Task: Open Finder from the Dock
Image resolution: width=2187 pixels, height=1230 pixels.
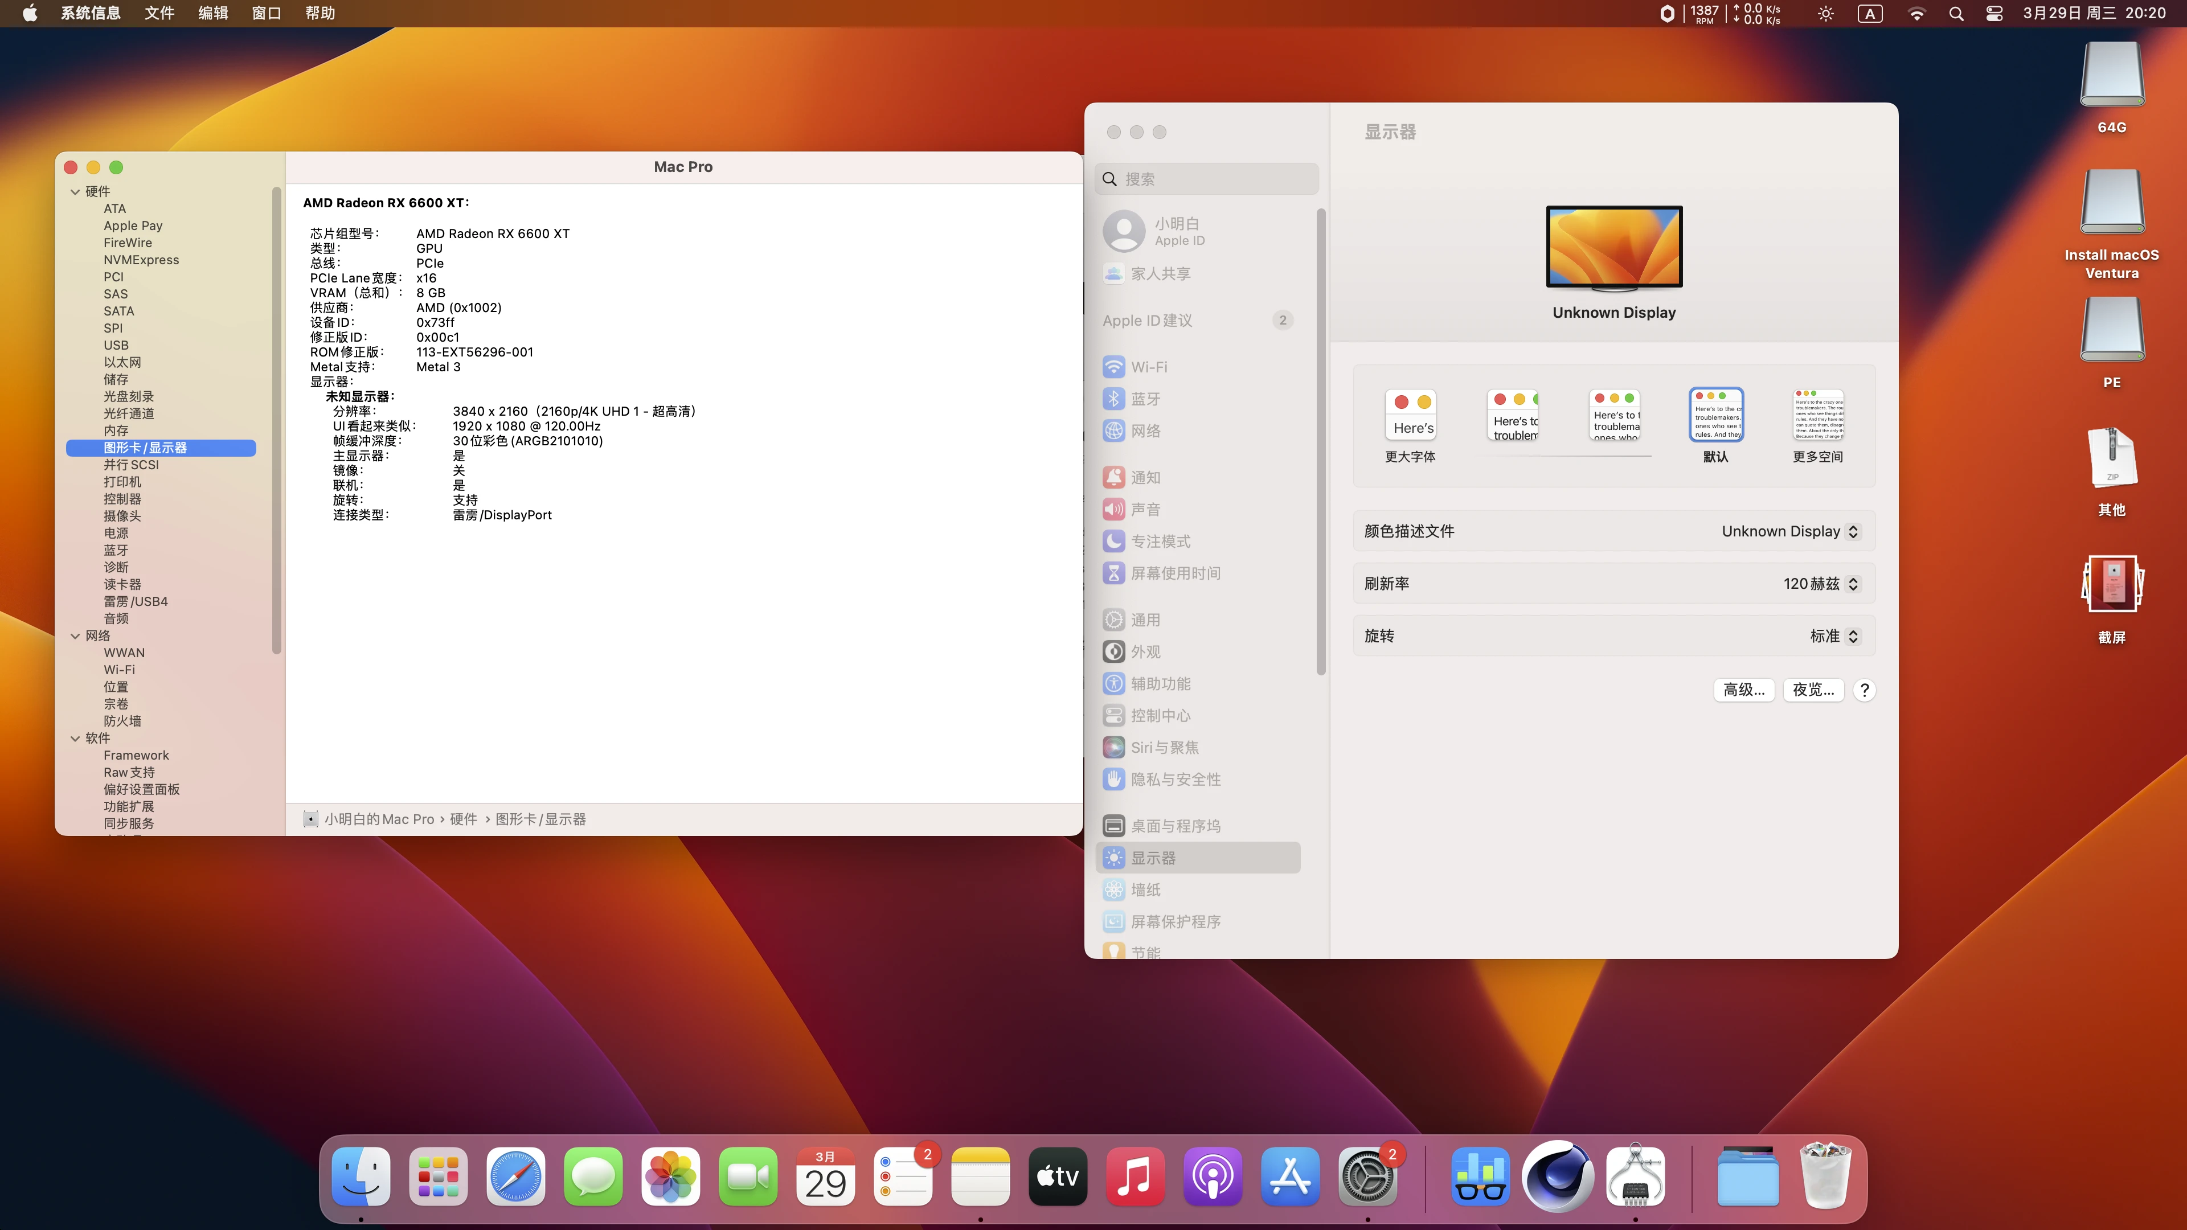Action: coord(361,1176)
